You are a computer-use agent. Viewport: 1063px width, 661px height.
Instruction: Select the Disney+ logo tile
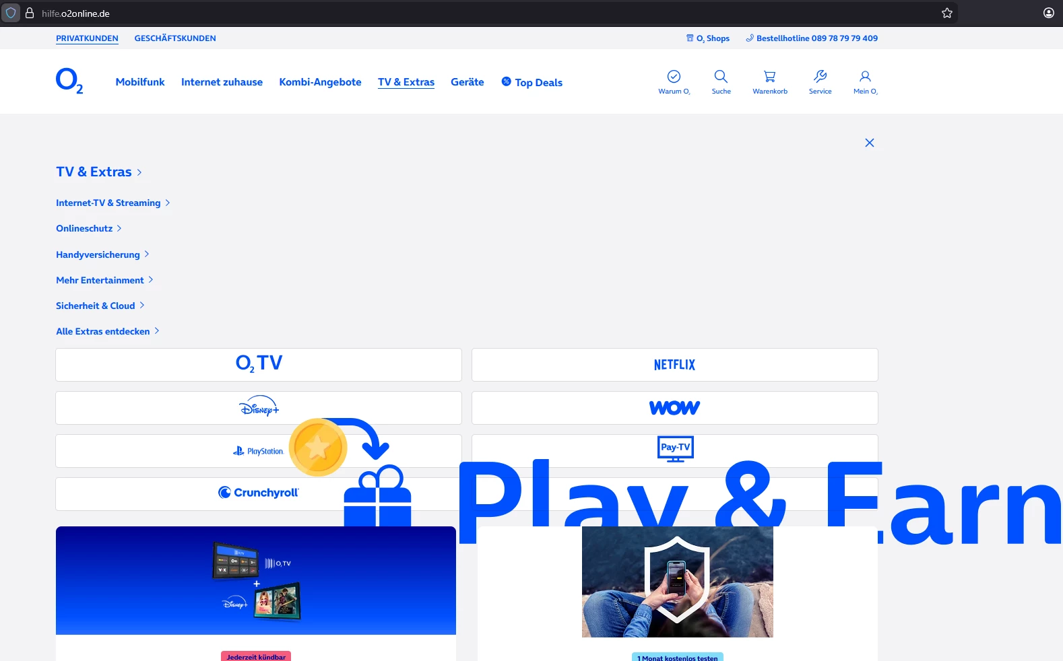coord(259,408)
